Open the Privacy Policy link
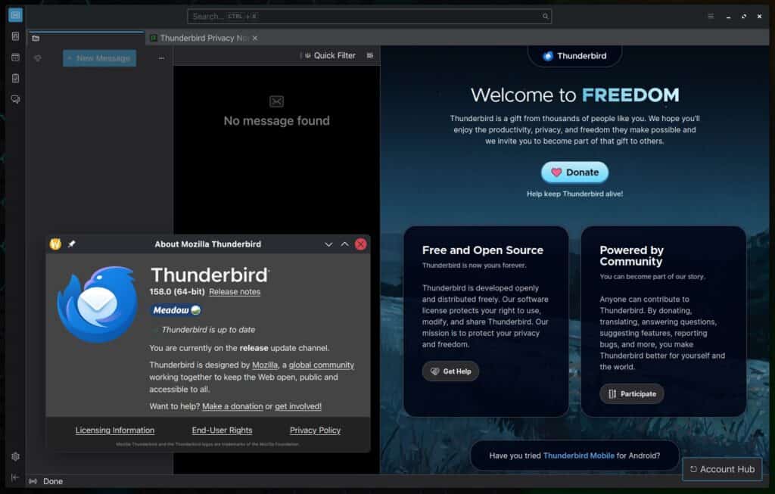This screenshot has height=494, width=775. (315, 430)
